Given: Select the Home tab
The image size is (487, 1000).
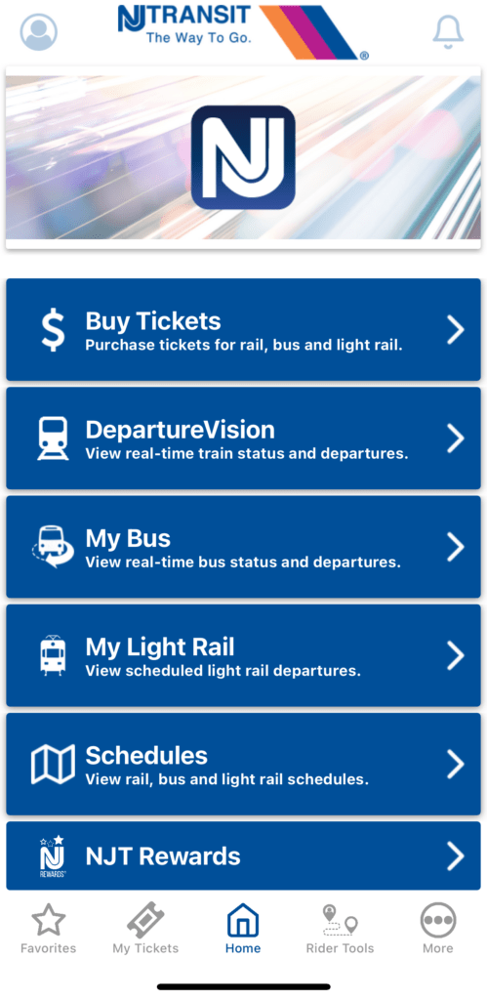Looking at the screenshot, I should coord(243,928).
